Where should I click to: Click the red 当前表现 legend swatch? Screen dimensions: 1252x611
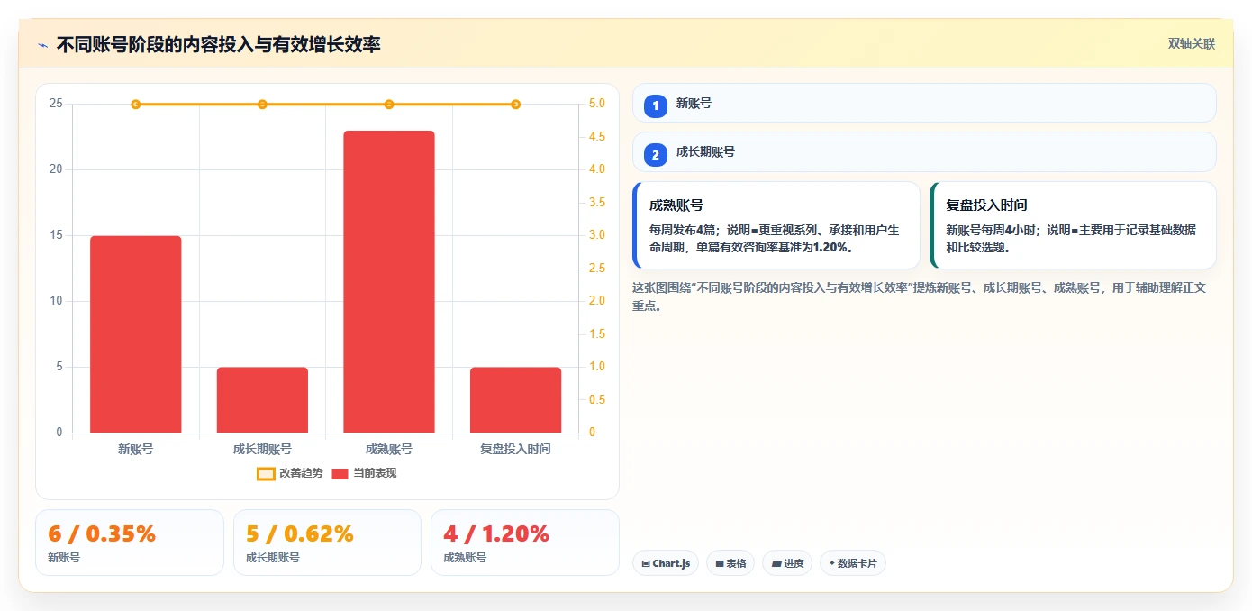(340, 474)
